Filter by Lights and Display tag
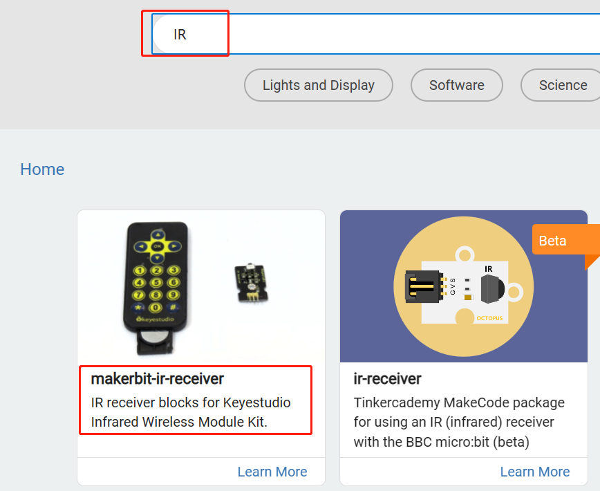 (x=319, y=85)
